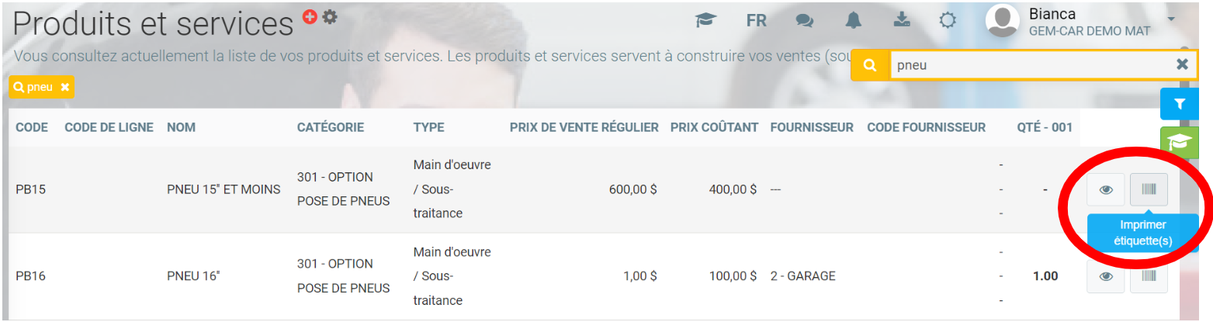
Task: View PB15 product with the eye icon
Action: 1106,189
